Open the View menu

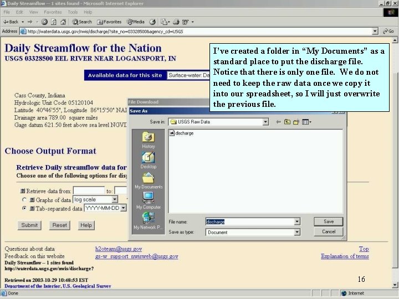tap(34, 12)
